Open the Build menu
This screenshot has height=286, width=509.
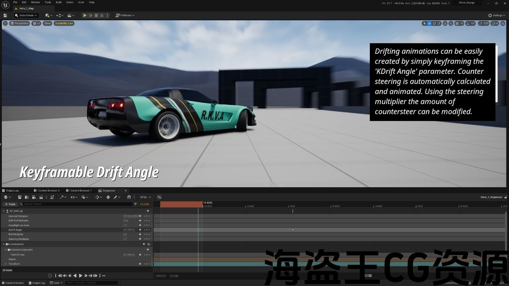click(x=58, y=2)
